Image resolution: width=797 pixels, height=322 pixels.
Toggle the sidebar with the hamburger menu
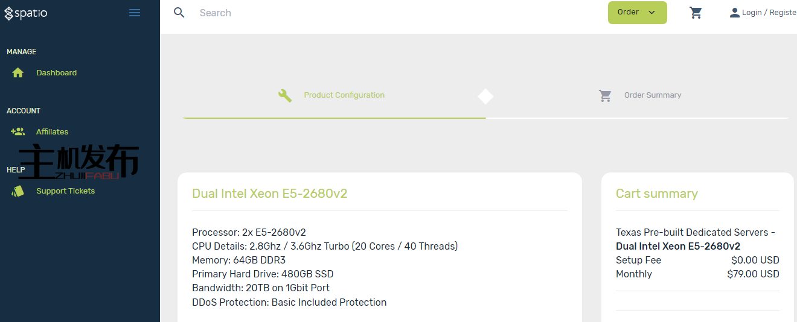pyautogui.click(x=135, y=13)
